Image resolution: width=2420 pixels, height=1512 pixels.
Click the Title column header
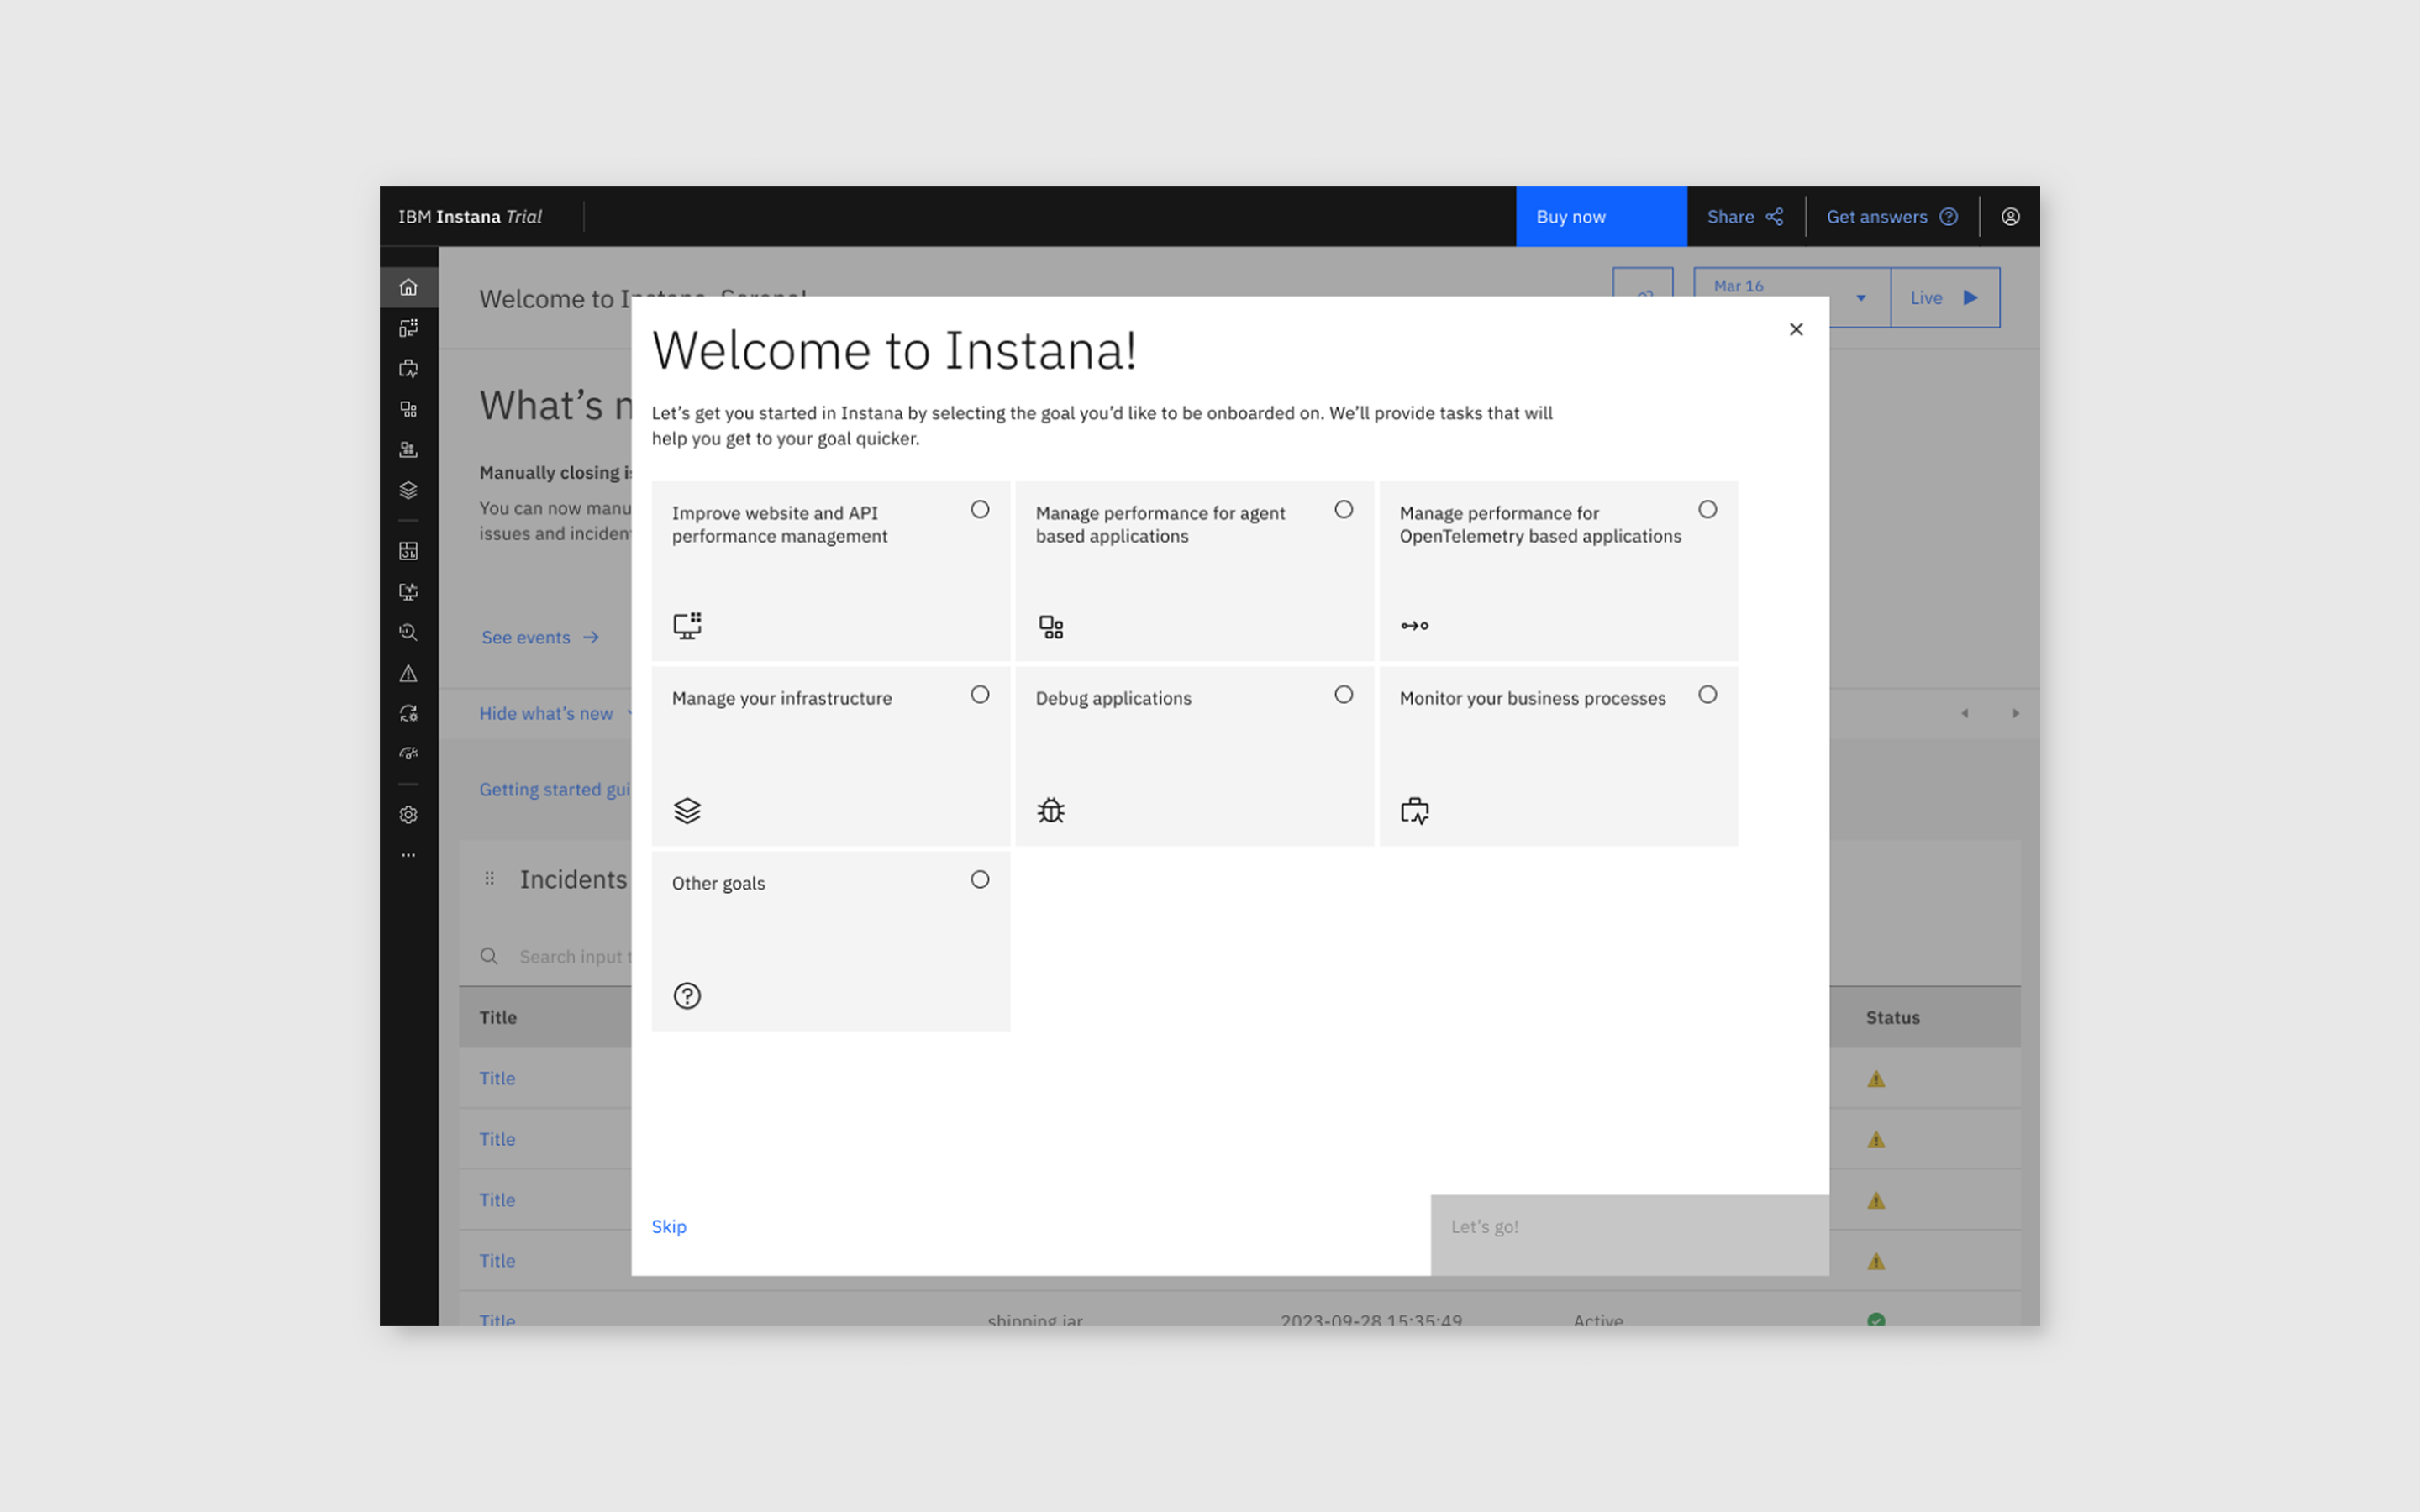point(498,1017)
